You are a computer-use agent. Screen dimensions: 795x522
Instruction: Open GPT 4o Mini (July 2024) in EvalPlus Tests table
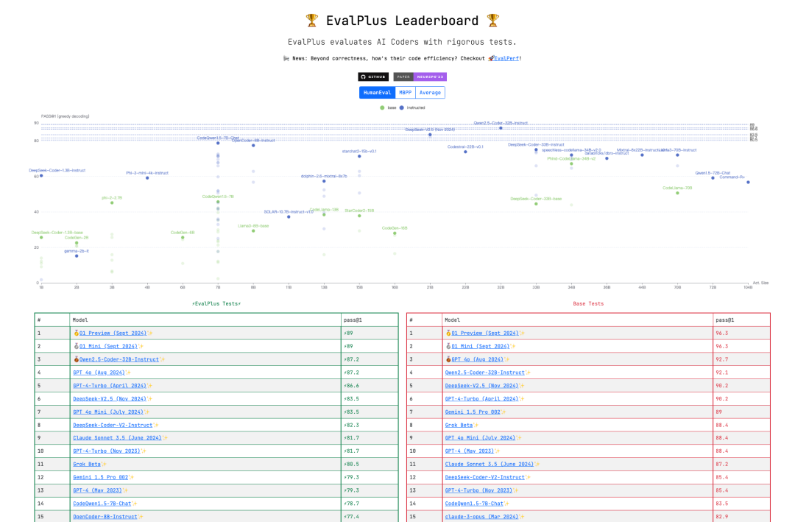(x=108, y=412)
